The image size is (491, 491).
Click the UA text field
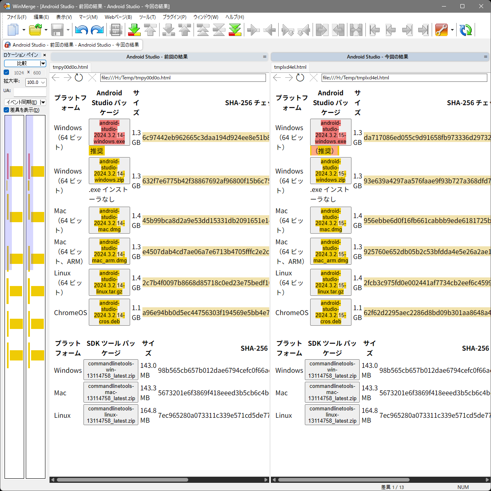(x=30, y=92)
